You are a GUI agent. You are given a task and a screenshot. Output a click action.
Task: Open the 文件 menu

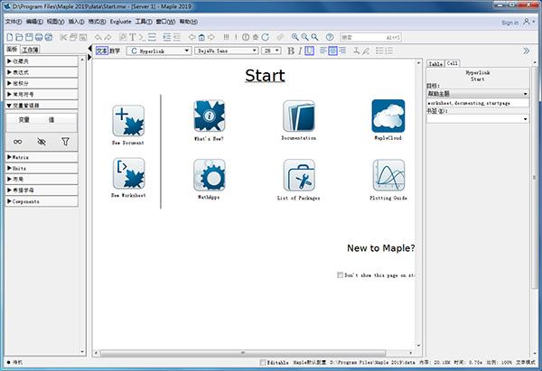(14, 22)
